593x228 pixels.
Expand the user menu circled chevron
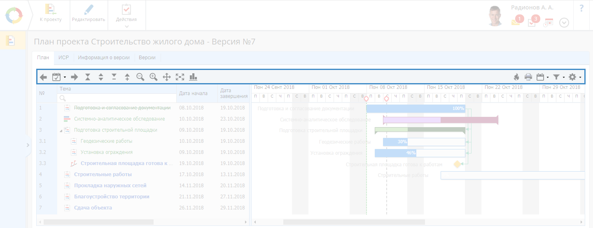(564, 23)
